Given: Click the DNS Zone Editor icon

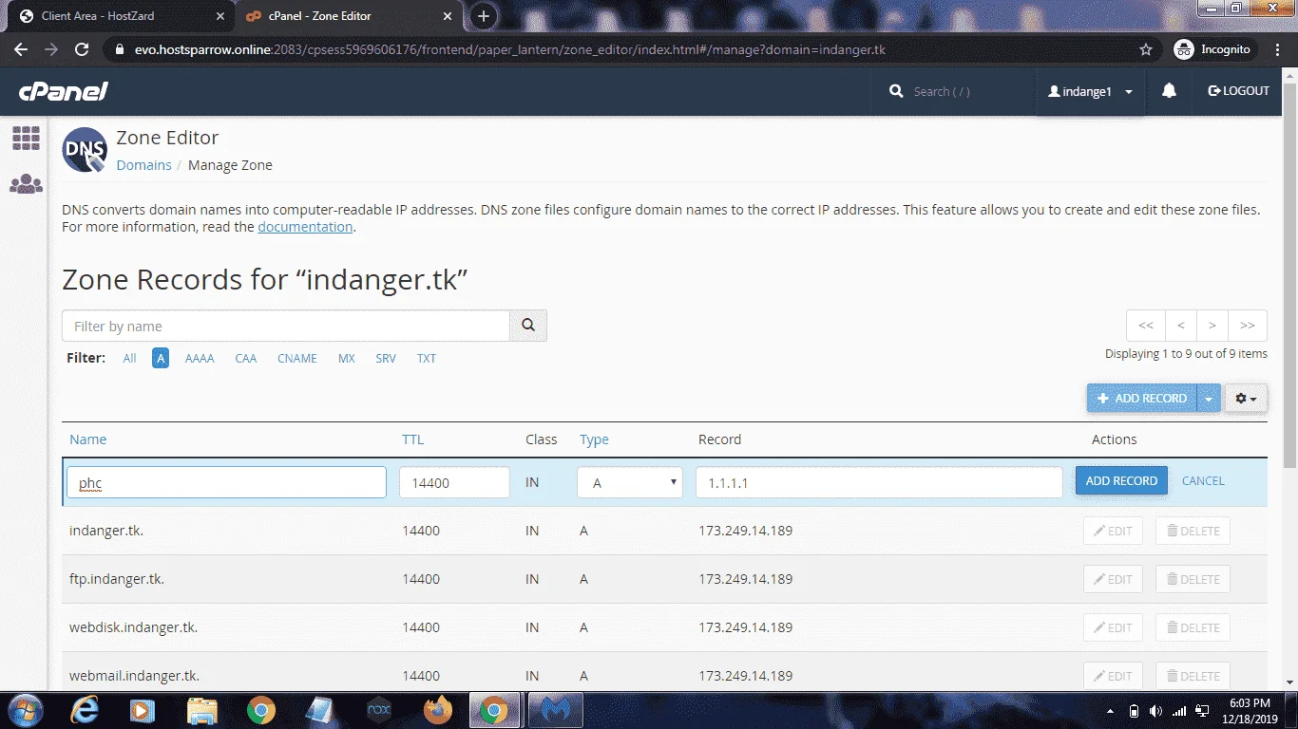Looking at the screenshot, I should coord(85,150).
